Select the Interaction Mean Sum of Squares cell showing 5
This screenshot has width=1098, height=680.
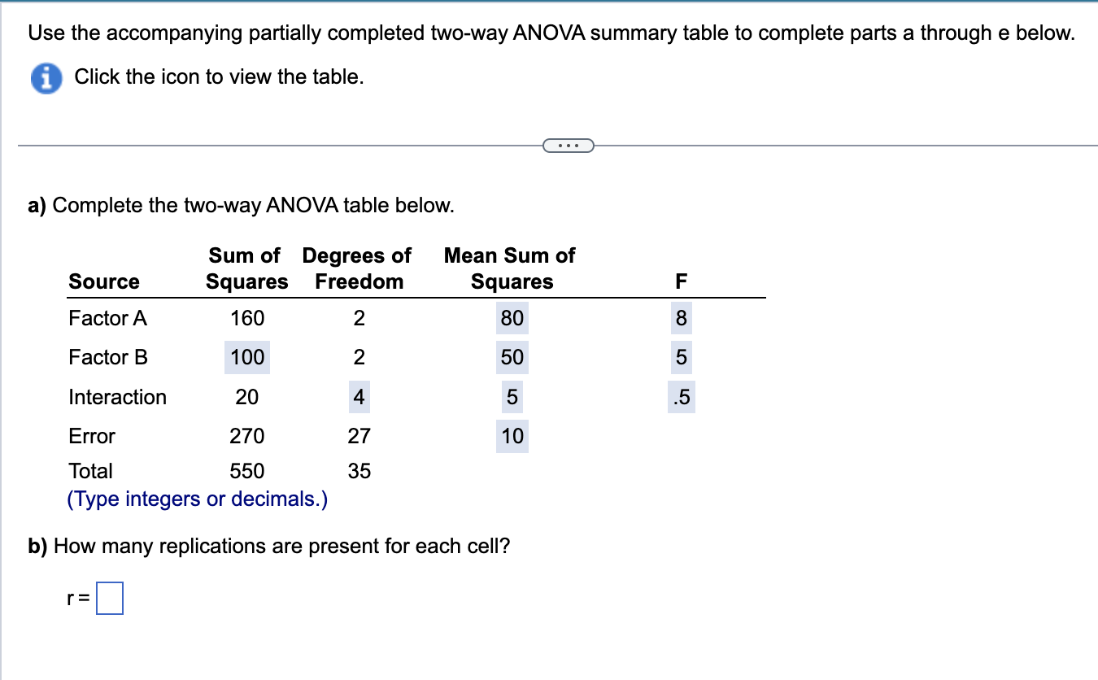pos(512,397)
